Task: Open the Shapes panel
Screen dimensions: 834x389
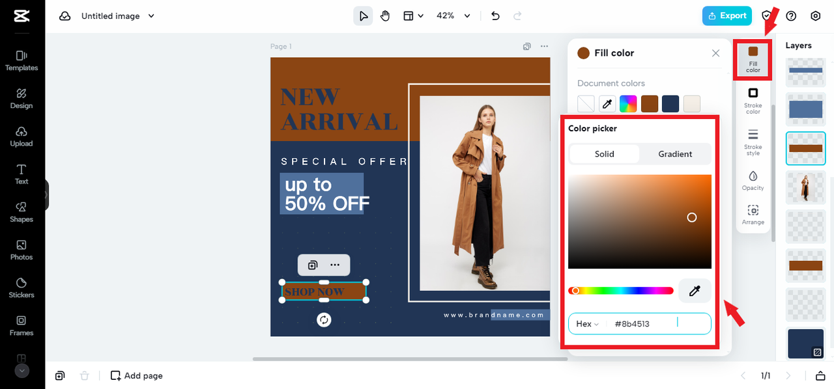Action: click(22, 211)
